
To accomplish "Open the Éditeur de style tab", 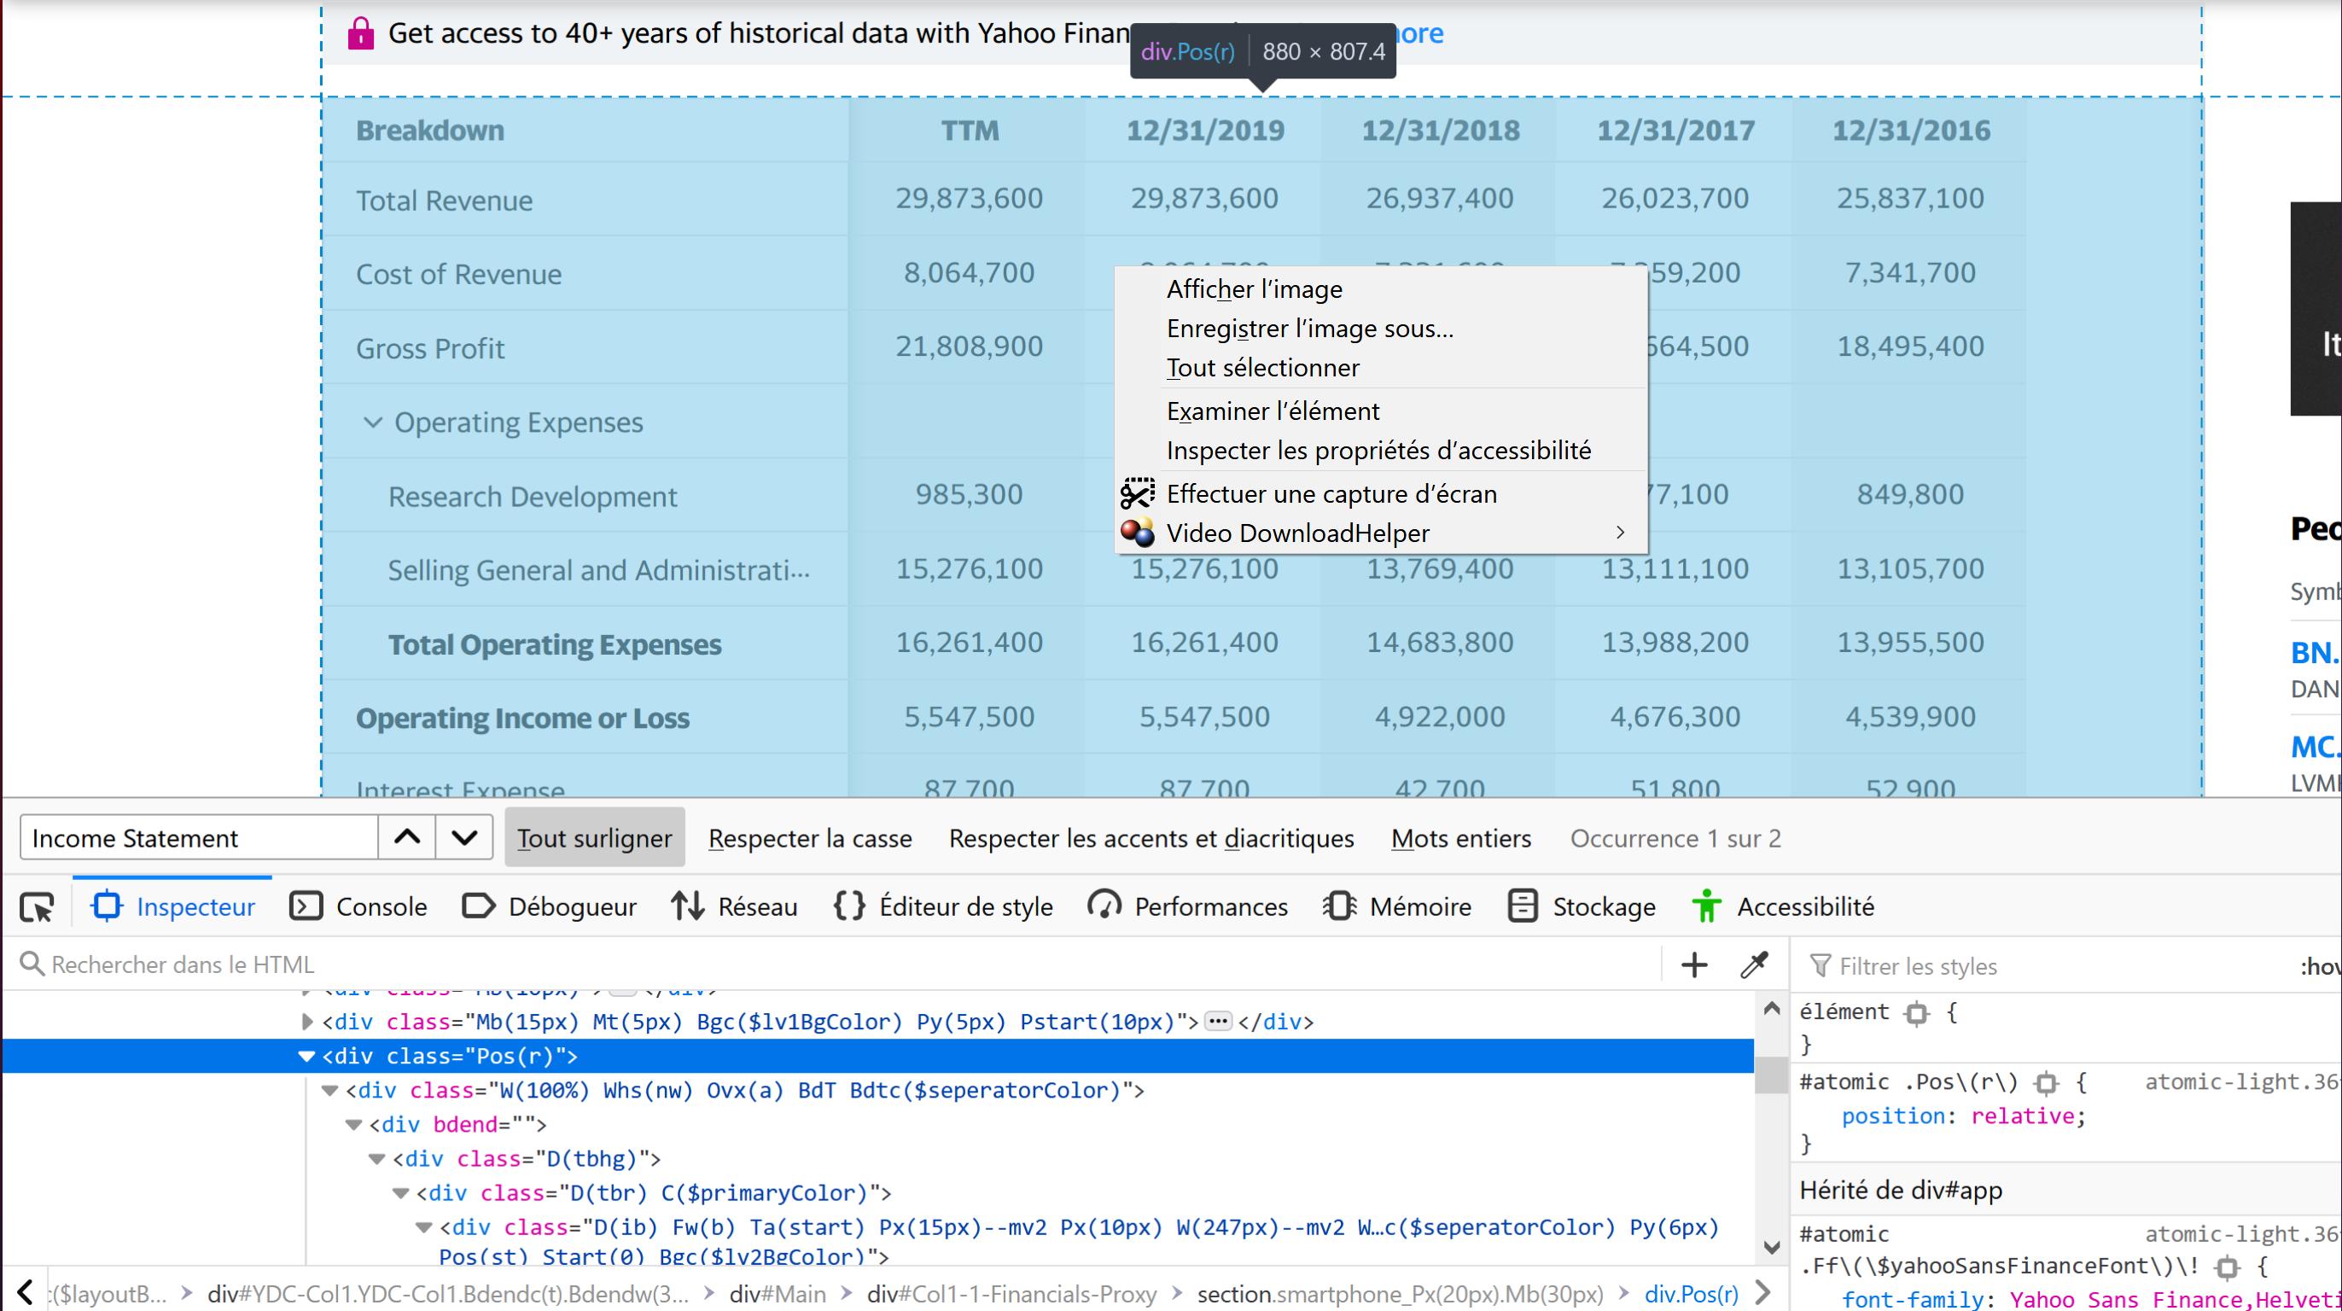I will tap(943, 906).
